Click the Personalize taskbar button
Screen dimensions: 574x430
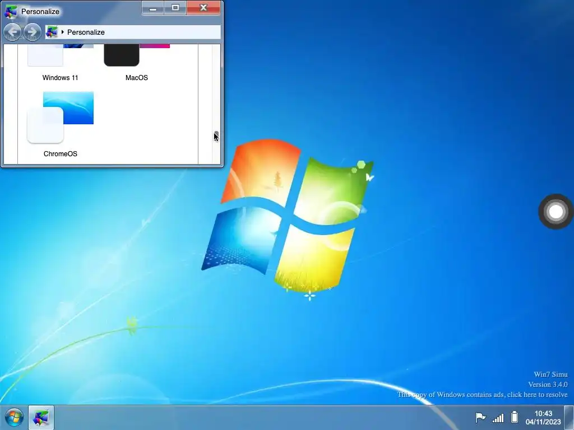[x=41, y=418]
